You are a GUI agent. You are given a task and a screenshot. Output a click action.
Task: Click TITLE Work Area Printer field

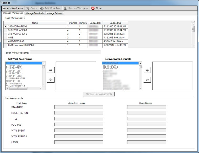tap(79, 119)
